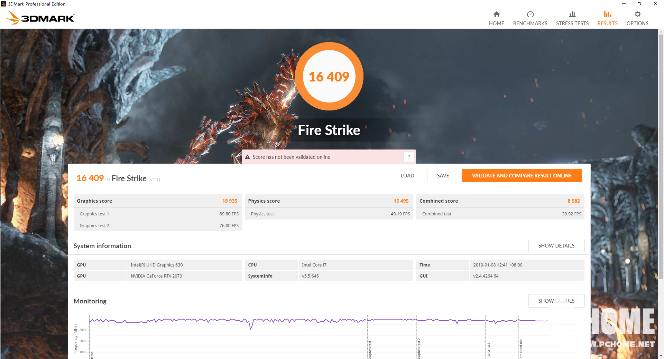The height and width of the screenshot is (359, 664).
Task: Click NVIDIA GeForce RTX 2070 cell
Action: pos(184,276)
